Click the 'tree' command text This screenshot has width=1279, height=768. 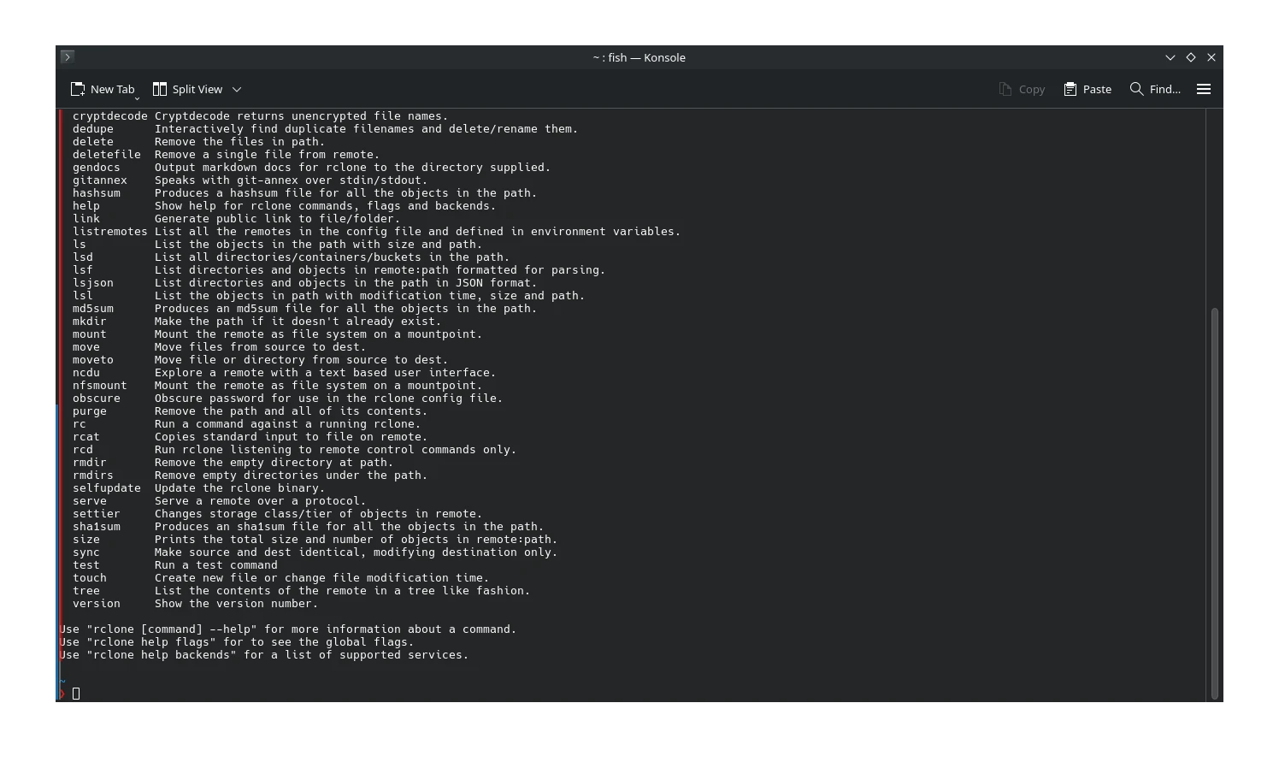click(86, 591)
